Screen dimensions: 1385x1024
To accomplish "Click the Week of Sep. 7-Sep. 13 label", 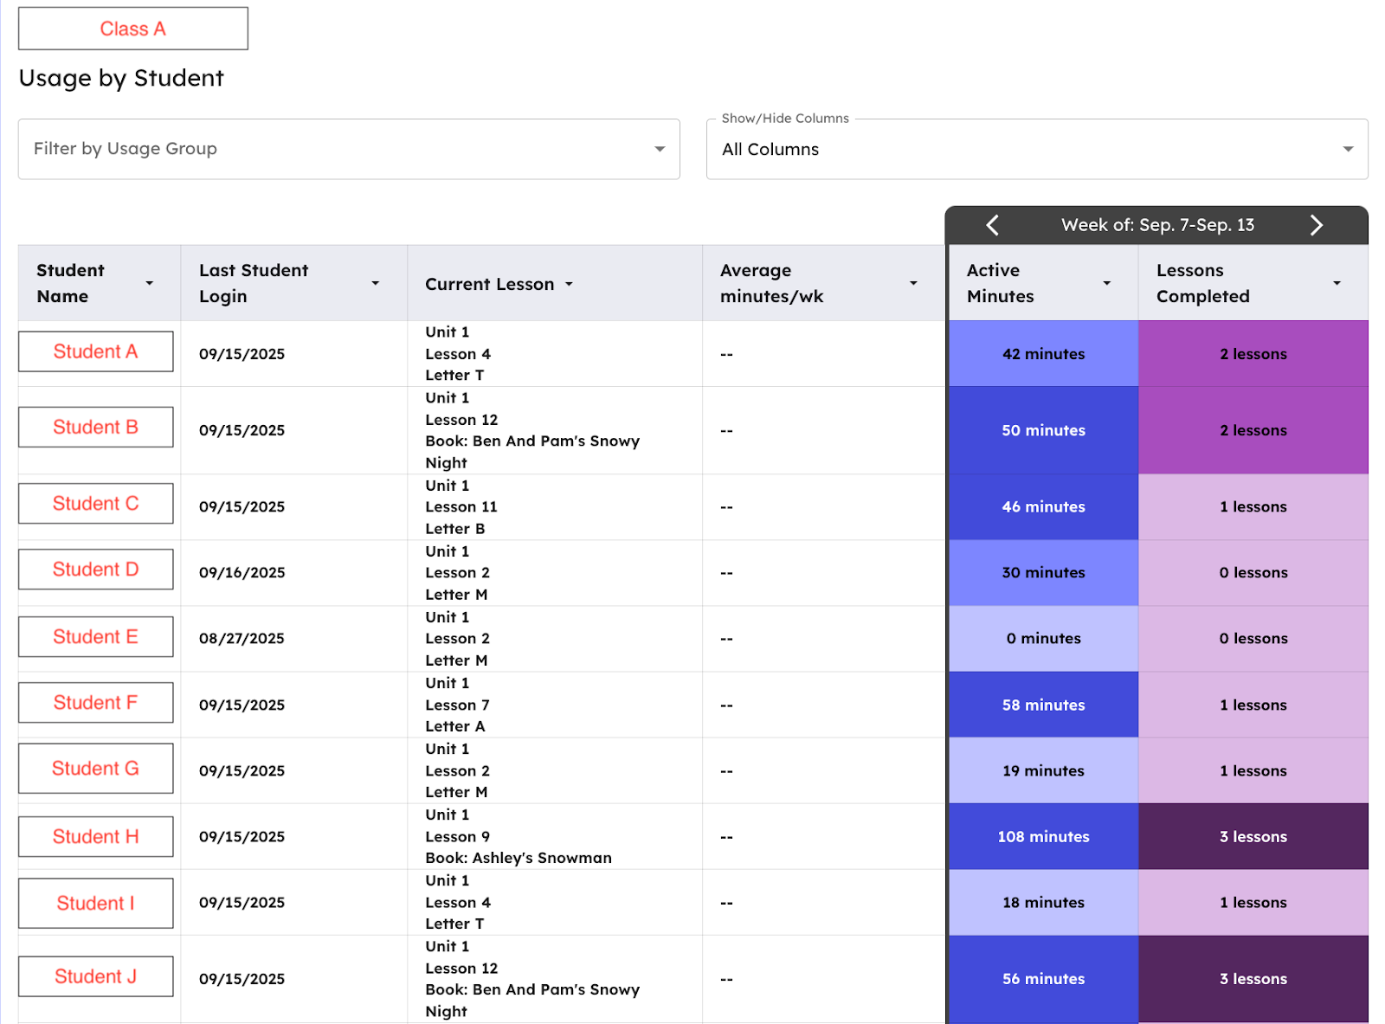I will click(x=1157, y=225).
